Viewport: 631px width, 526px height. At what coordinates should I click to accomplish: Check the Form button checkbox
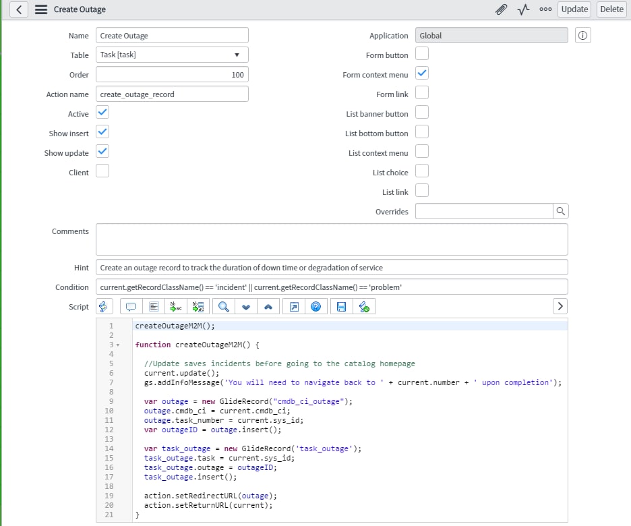pos(422,53)
